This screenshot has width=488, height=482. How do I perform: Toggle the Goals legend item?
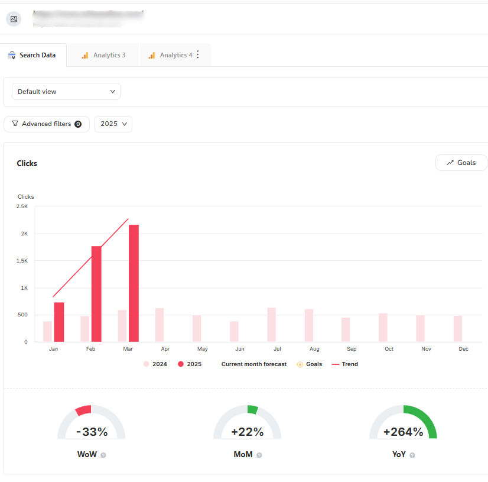(310, 364)
